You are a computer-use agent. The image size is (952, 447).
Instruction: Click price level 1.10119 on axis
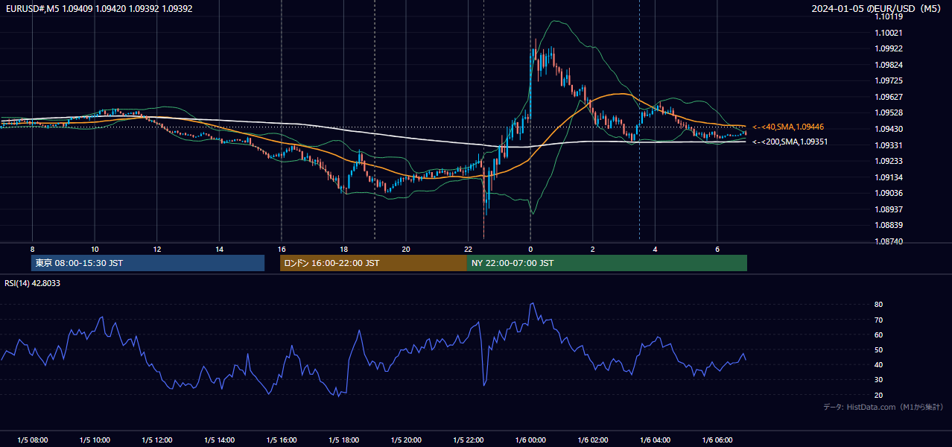[889, 16]
